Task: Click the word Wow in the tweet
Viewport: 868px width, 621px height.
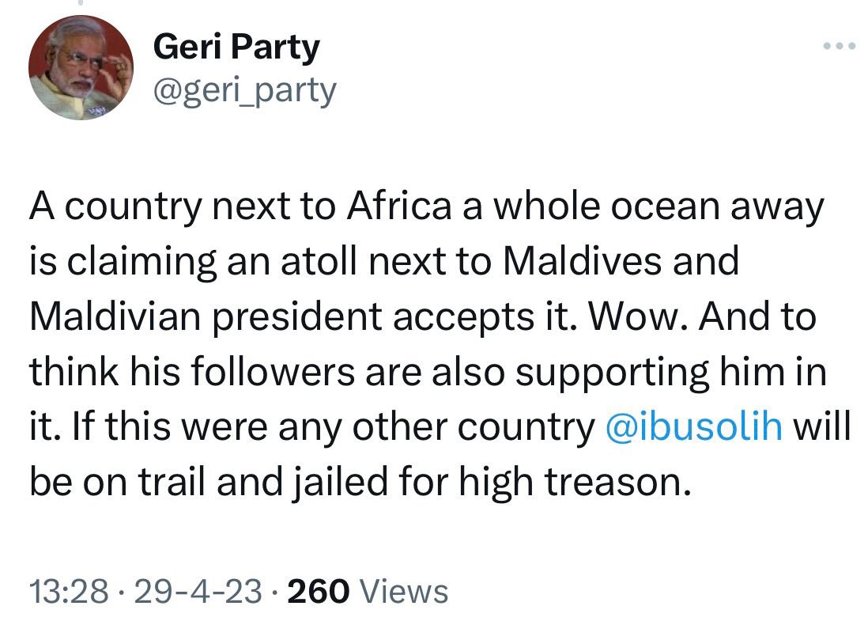Action: [x=632, y=316]
